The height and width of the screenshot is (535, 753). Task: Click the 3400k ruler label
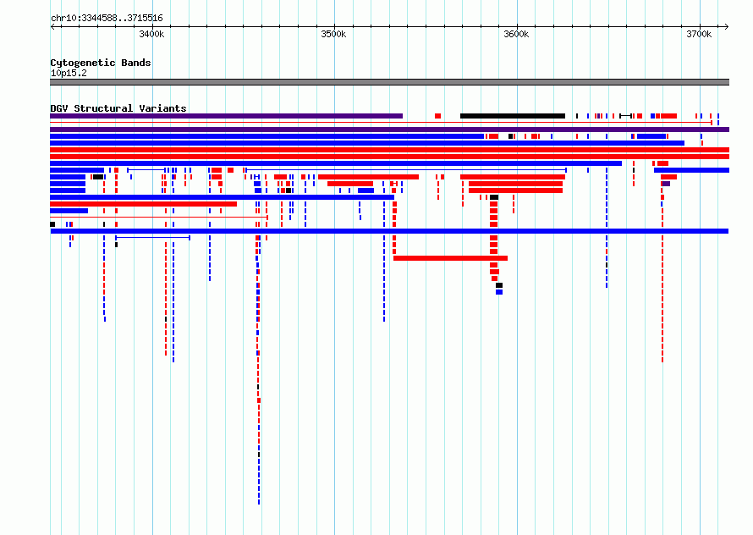click(x=151, y=34)
